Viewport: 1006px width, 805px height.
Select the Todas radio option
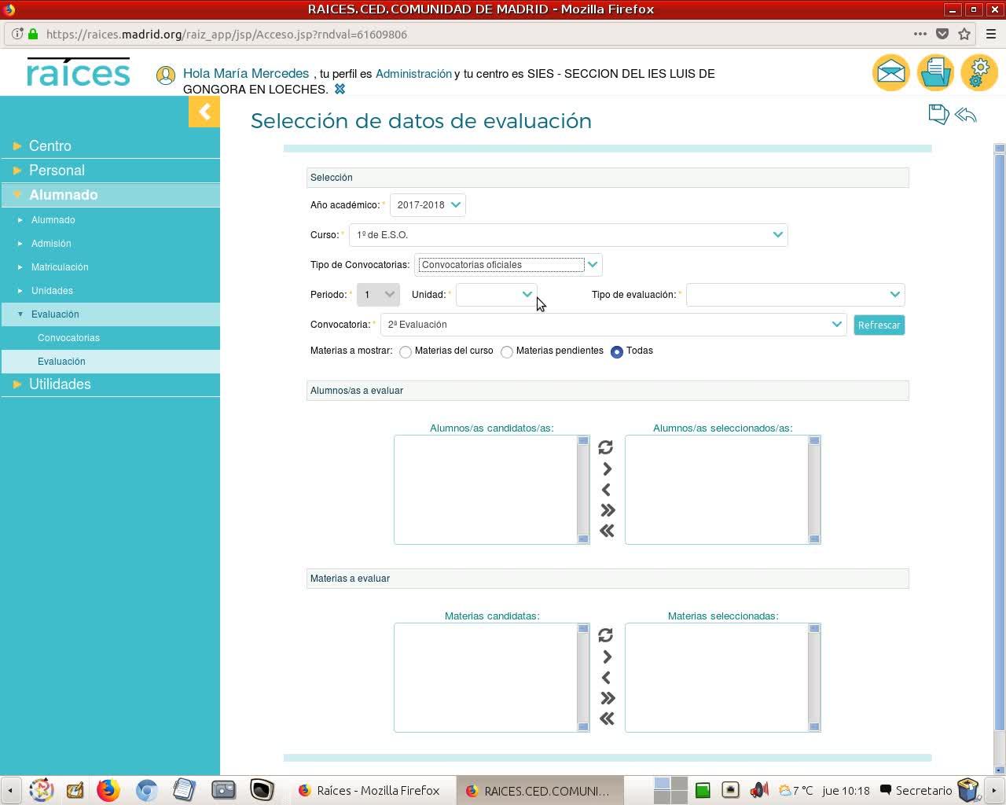pyautogui.click(x=617, y=352)
